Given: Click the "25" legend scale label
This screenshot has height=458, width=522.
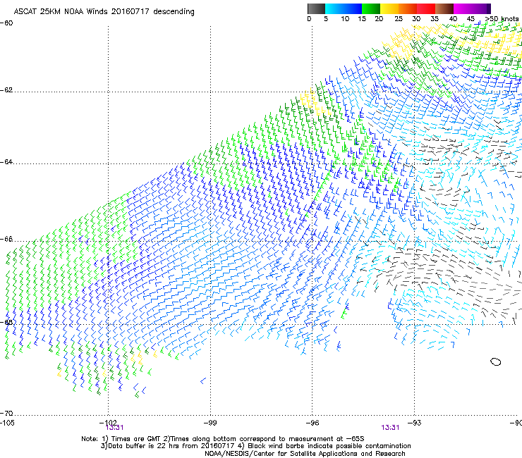Looking at the screenshot, I should [399, 19].
